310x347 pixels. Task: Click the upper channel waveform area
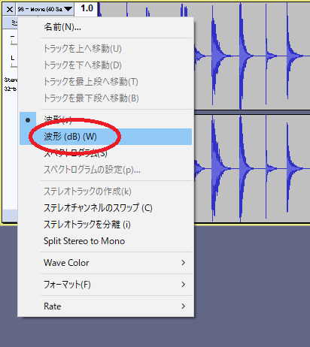[252, 56]
